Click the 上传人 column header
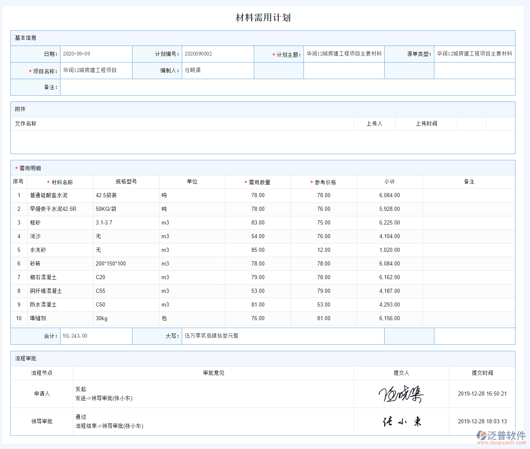 [374, 123]
